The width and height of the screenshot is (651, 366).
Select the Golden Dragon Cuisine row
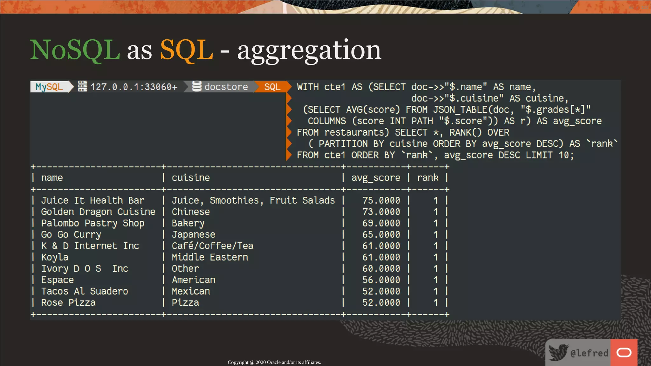click(98, 212)
